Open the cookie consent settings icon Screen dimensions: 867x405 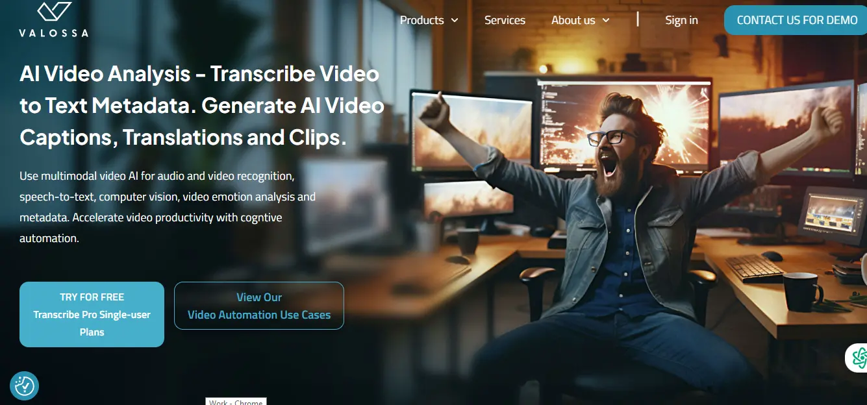coord(25,386)
